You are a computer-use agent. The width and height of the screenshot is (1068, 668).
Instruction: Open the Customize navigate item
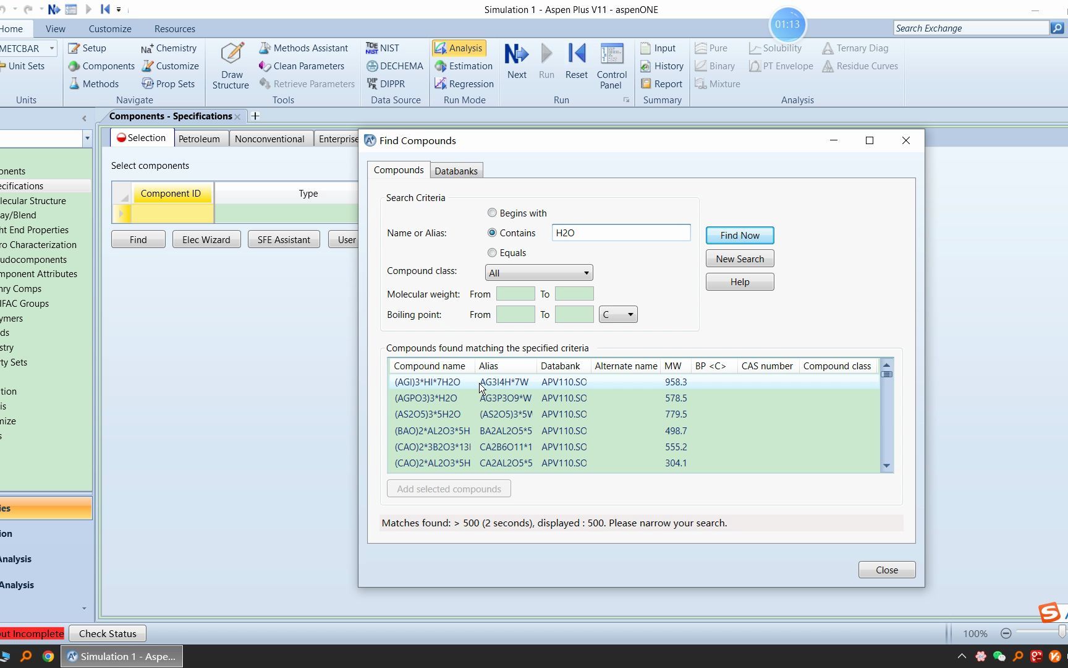[x=170, y=66]
